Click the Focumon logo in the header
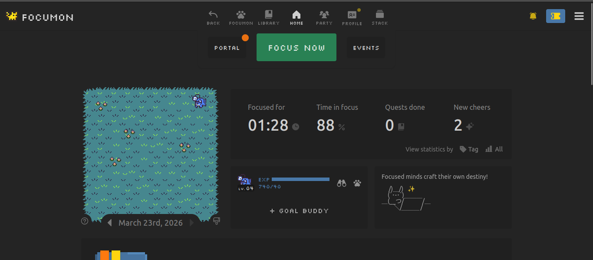 coord(40,17)
